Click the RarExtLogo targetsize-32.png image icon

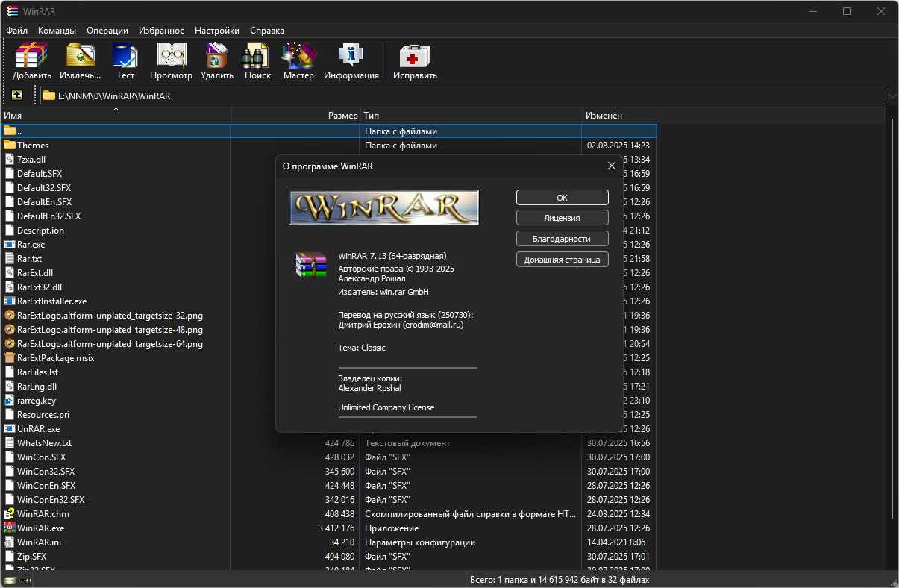coord(10,315)
